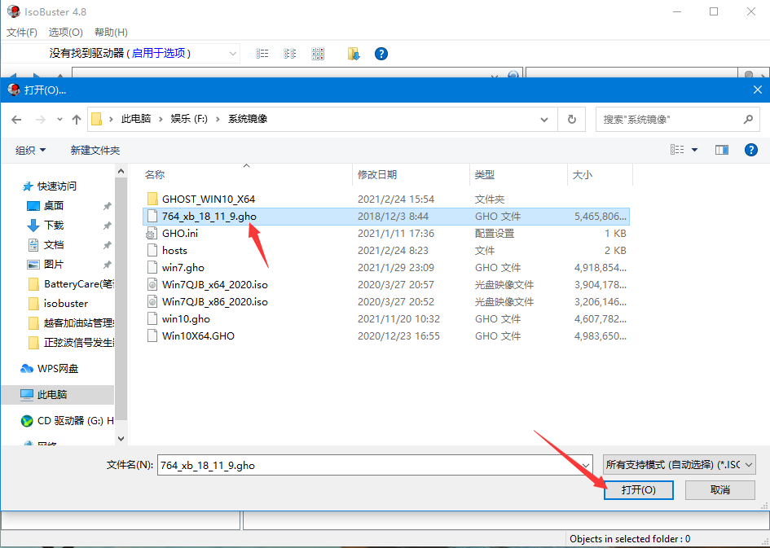This screenshot has height=548, width=770.
Task: Click the 打开(O) button
Action: [638, 490]
